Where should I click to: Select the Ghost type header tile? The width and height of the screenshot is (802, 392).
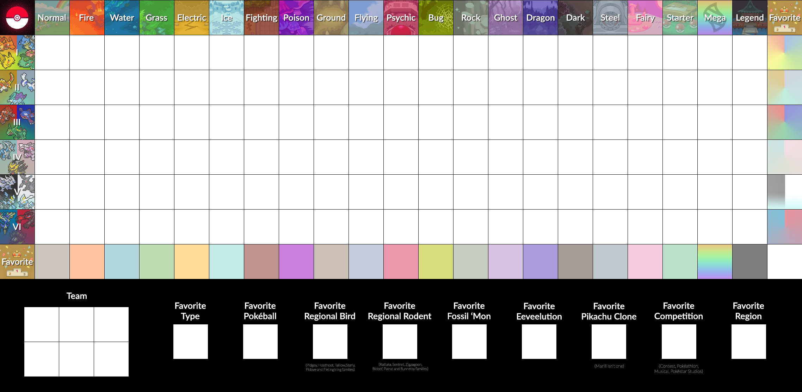(506, 18)
